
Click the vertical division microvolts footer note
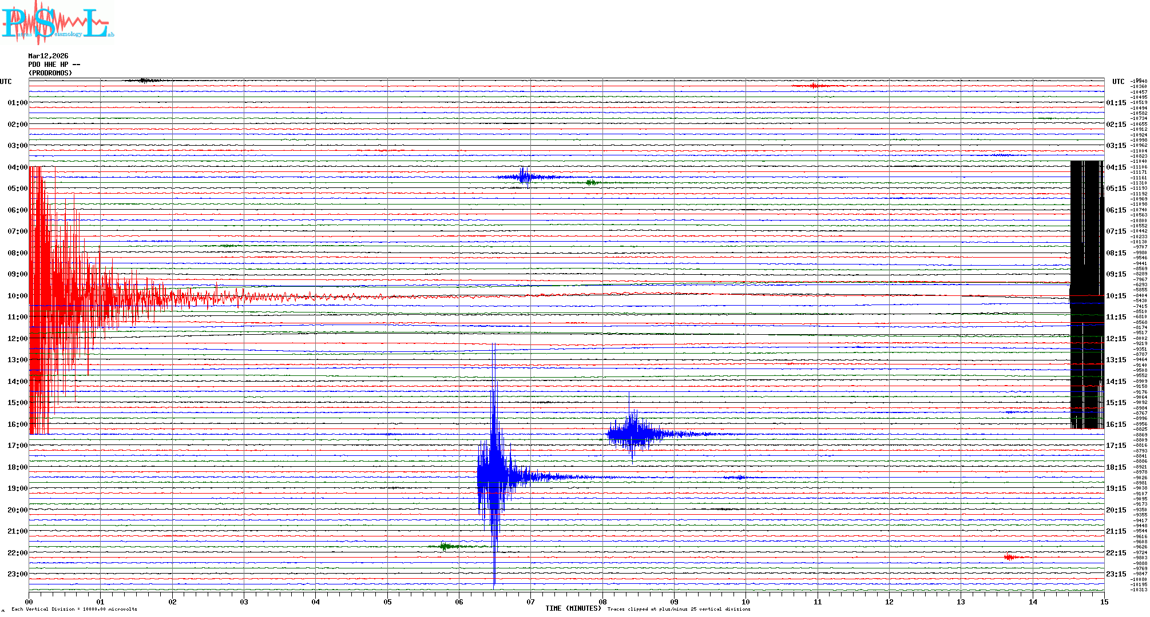point(74,609)
